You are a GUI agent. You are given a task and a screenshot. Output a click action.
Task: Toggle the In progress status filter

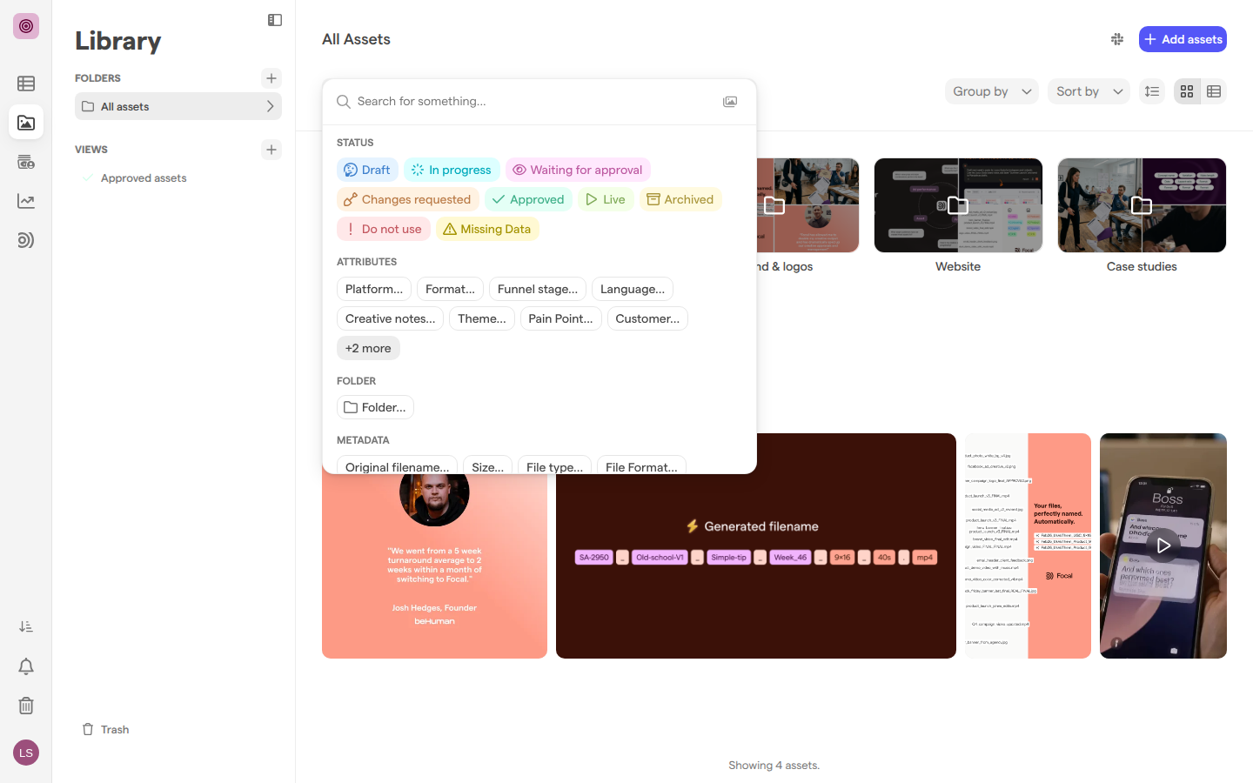[x=452, y=170]
